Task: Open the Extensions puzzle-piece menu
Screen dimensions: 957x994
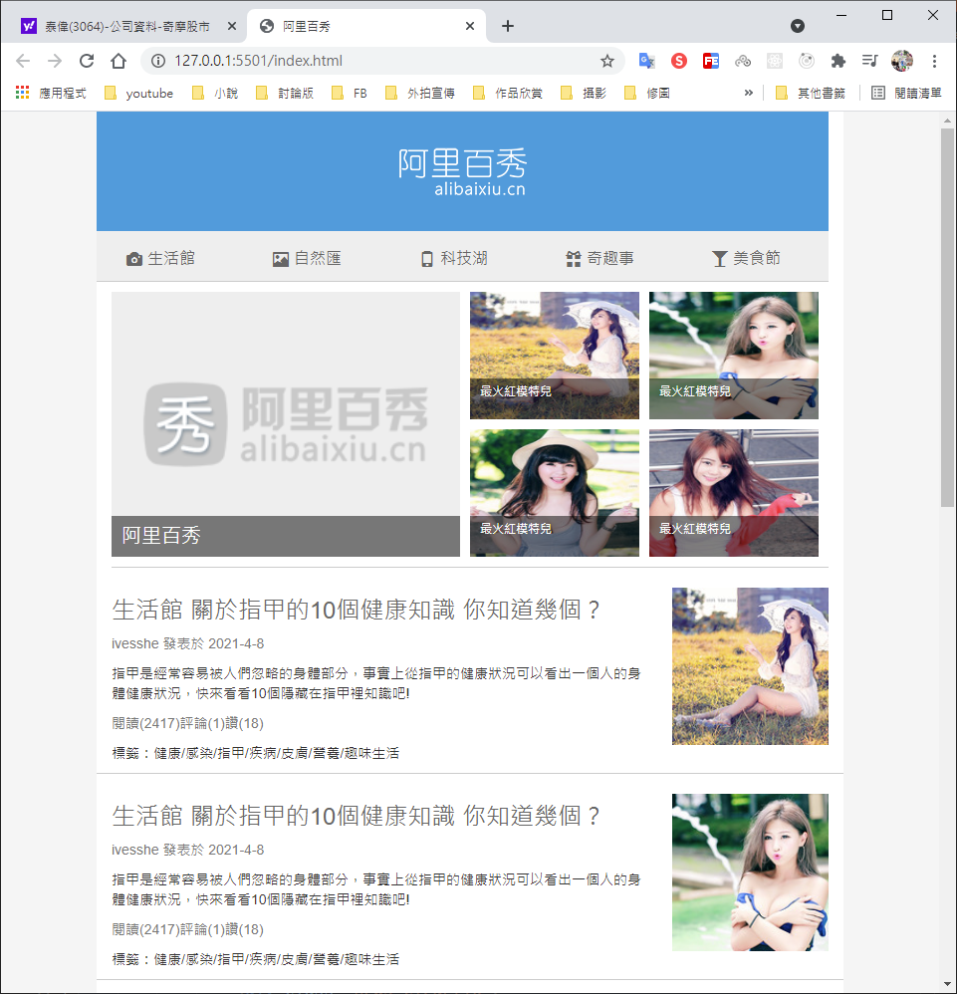Action: tap(837, 61)
